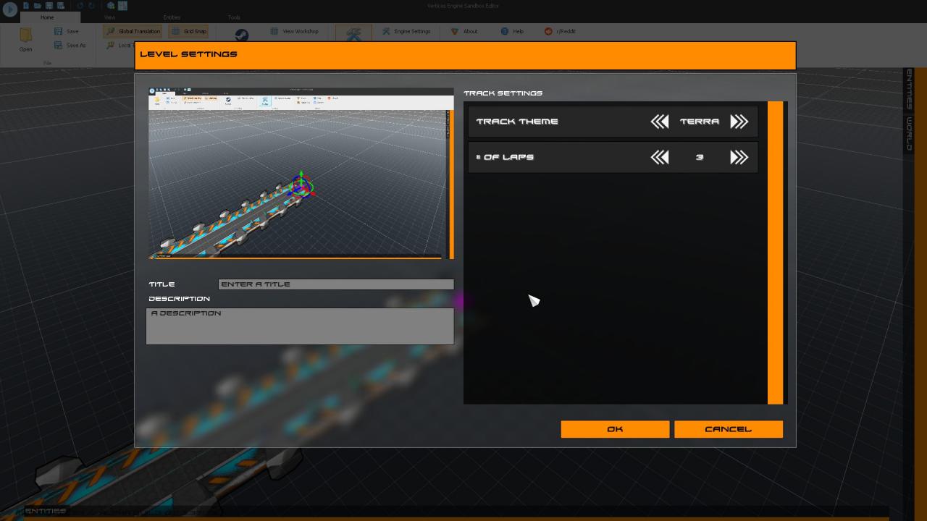Increase the number of laps
Viewport: 927px width, 521px height.
(738, 157)
